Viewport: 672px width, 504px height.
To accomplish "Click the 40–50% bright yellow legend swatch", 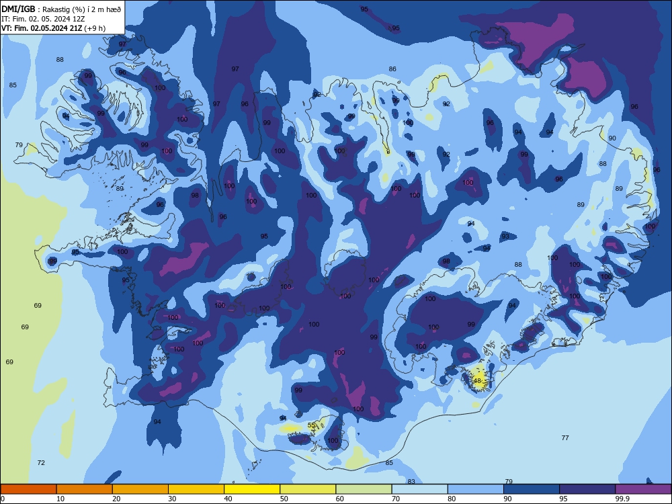I will click(x=252, y=489).
